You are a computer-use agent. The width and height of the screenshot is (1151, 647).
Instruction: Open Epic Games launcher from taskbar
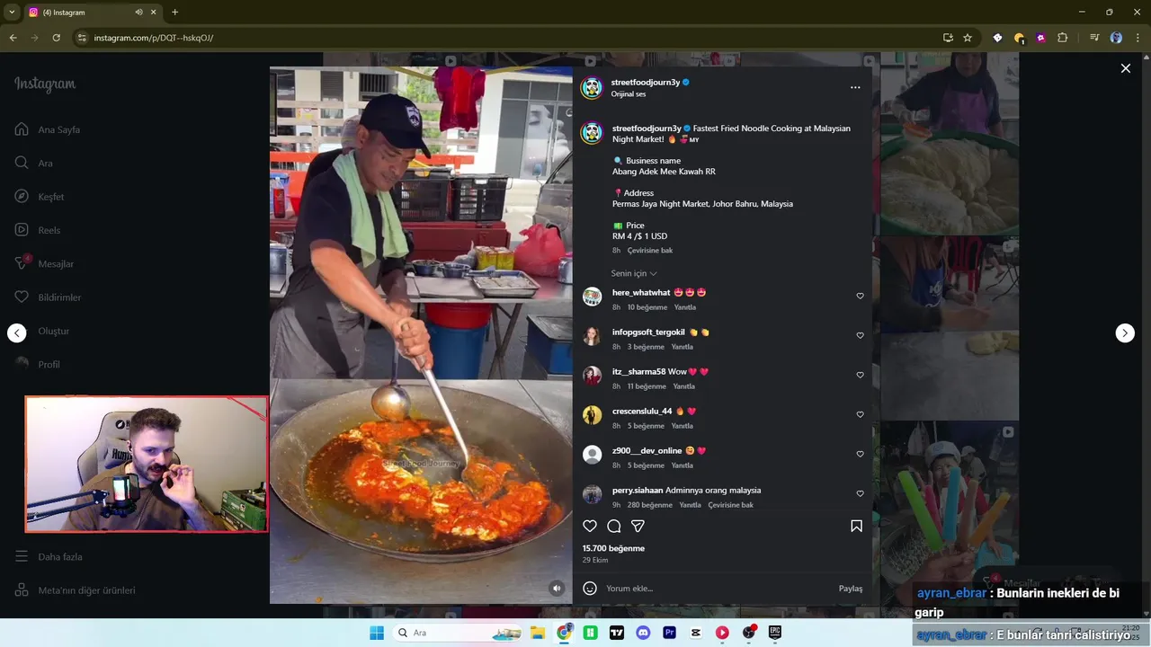pos(775,633)
